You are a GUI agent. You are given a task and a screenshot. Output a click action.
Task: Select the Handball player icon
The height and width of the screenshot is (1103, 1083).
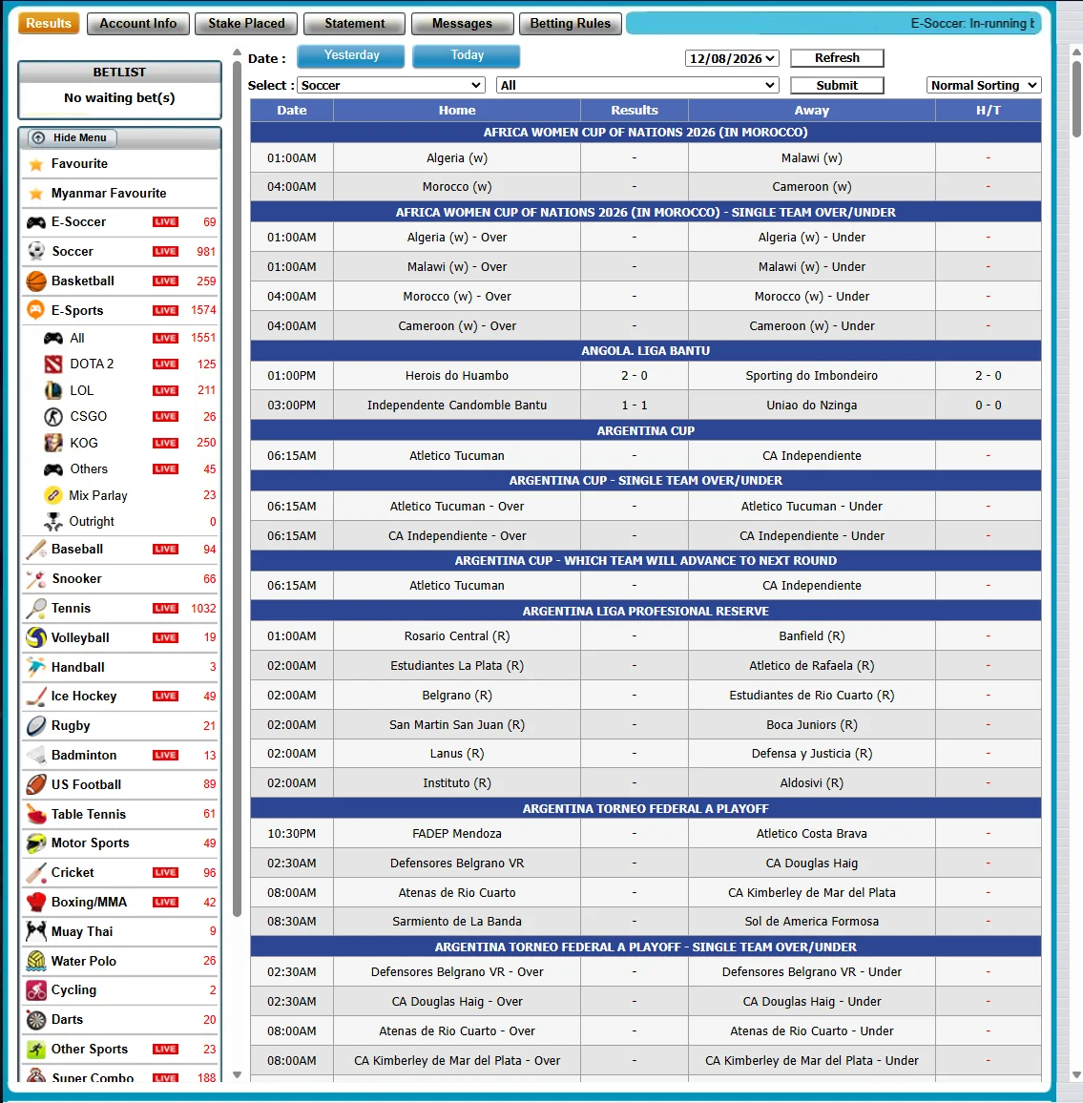tap(35, 667)
